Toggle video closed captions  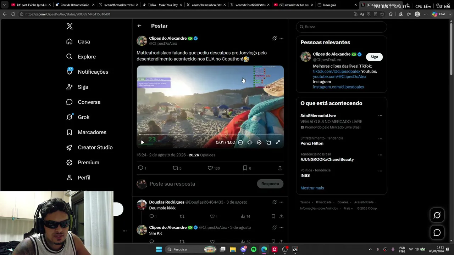click(240, 142)
